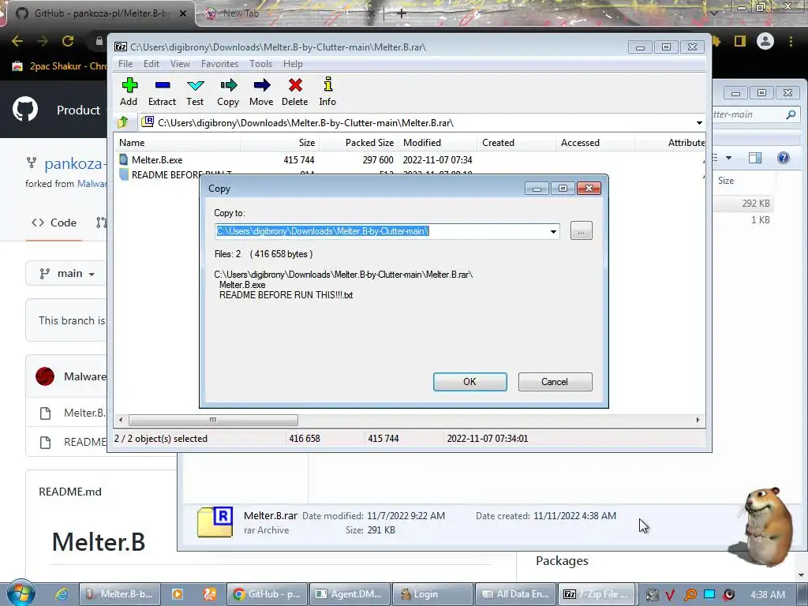The width and height of the screenshot is (808, 606).
Task: Click the Chrome side panel icon
Action: click(740, 41)
